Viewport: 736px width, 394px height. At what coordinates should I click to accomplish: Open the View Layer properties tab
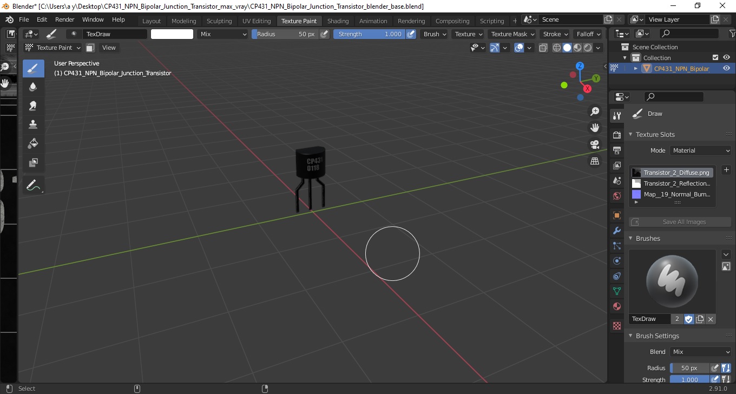pos(616,165)
